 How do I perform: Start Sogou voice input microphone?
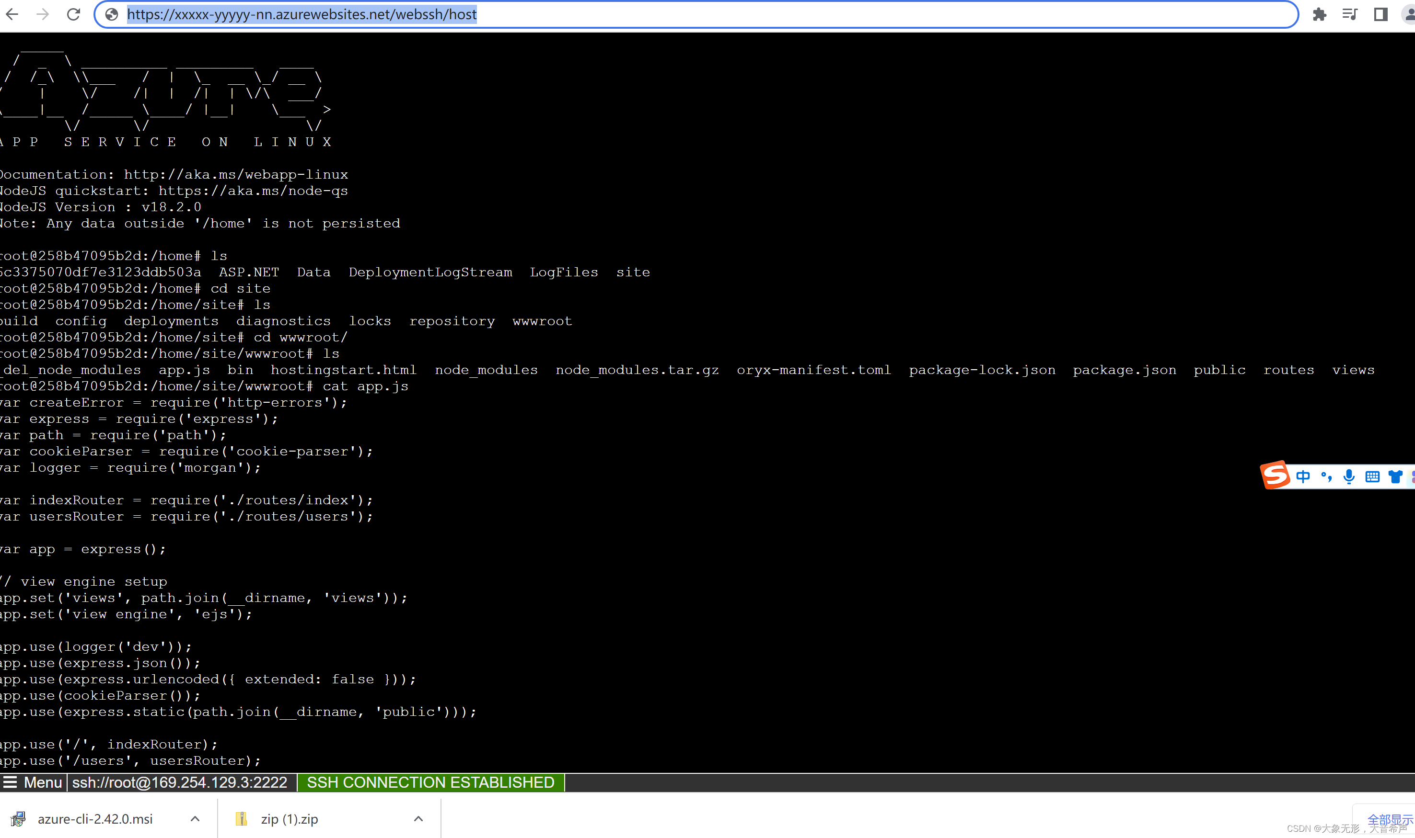click(x=1349, y=476)
